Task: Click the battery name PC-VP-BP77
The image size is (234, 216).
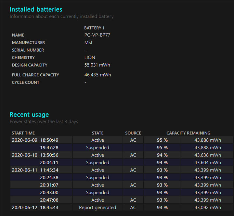Action: tap(98, 35)
